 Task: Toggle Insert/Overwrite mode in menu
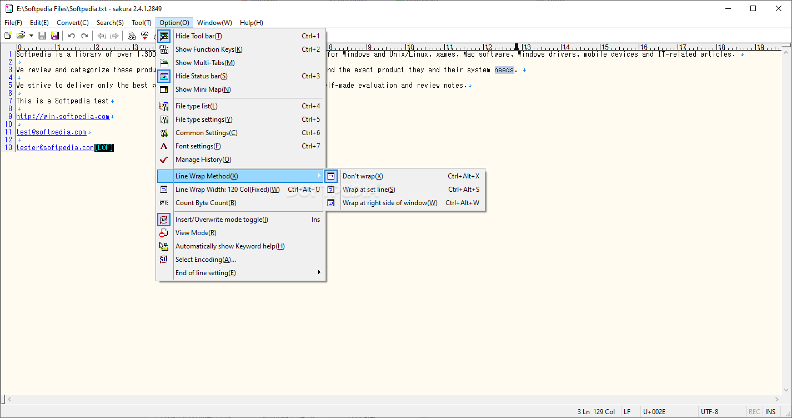(240, 220)
